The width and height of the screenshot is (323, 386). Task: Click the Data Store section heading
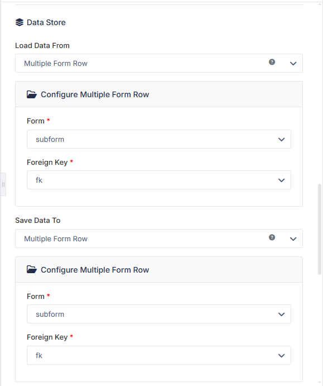point(46,22)
